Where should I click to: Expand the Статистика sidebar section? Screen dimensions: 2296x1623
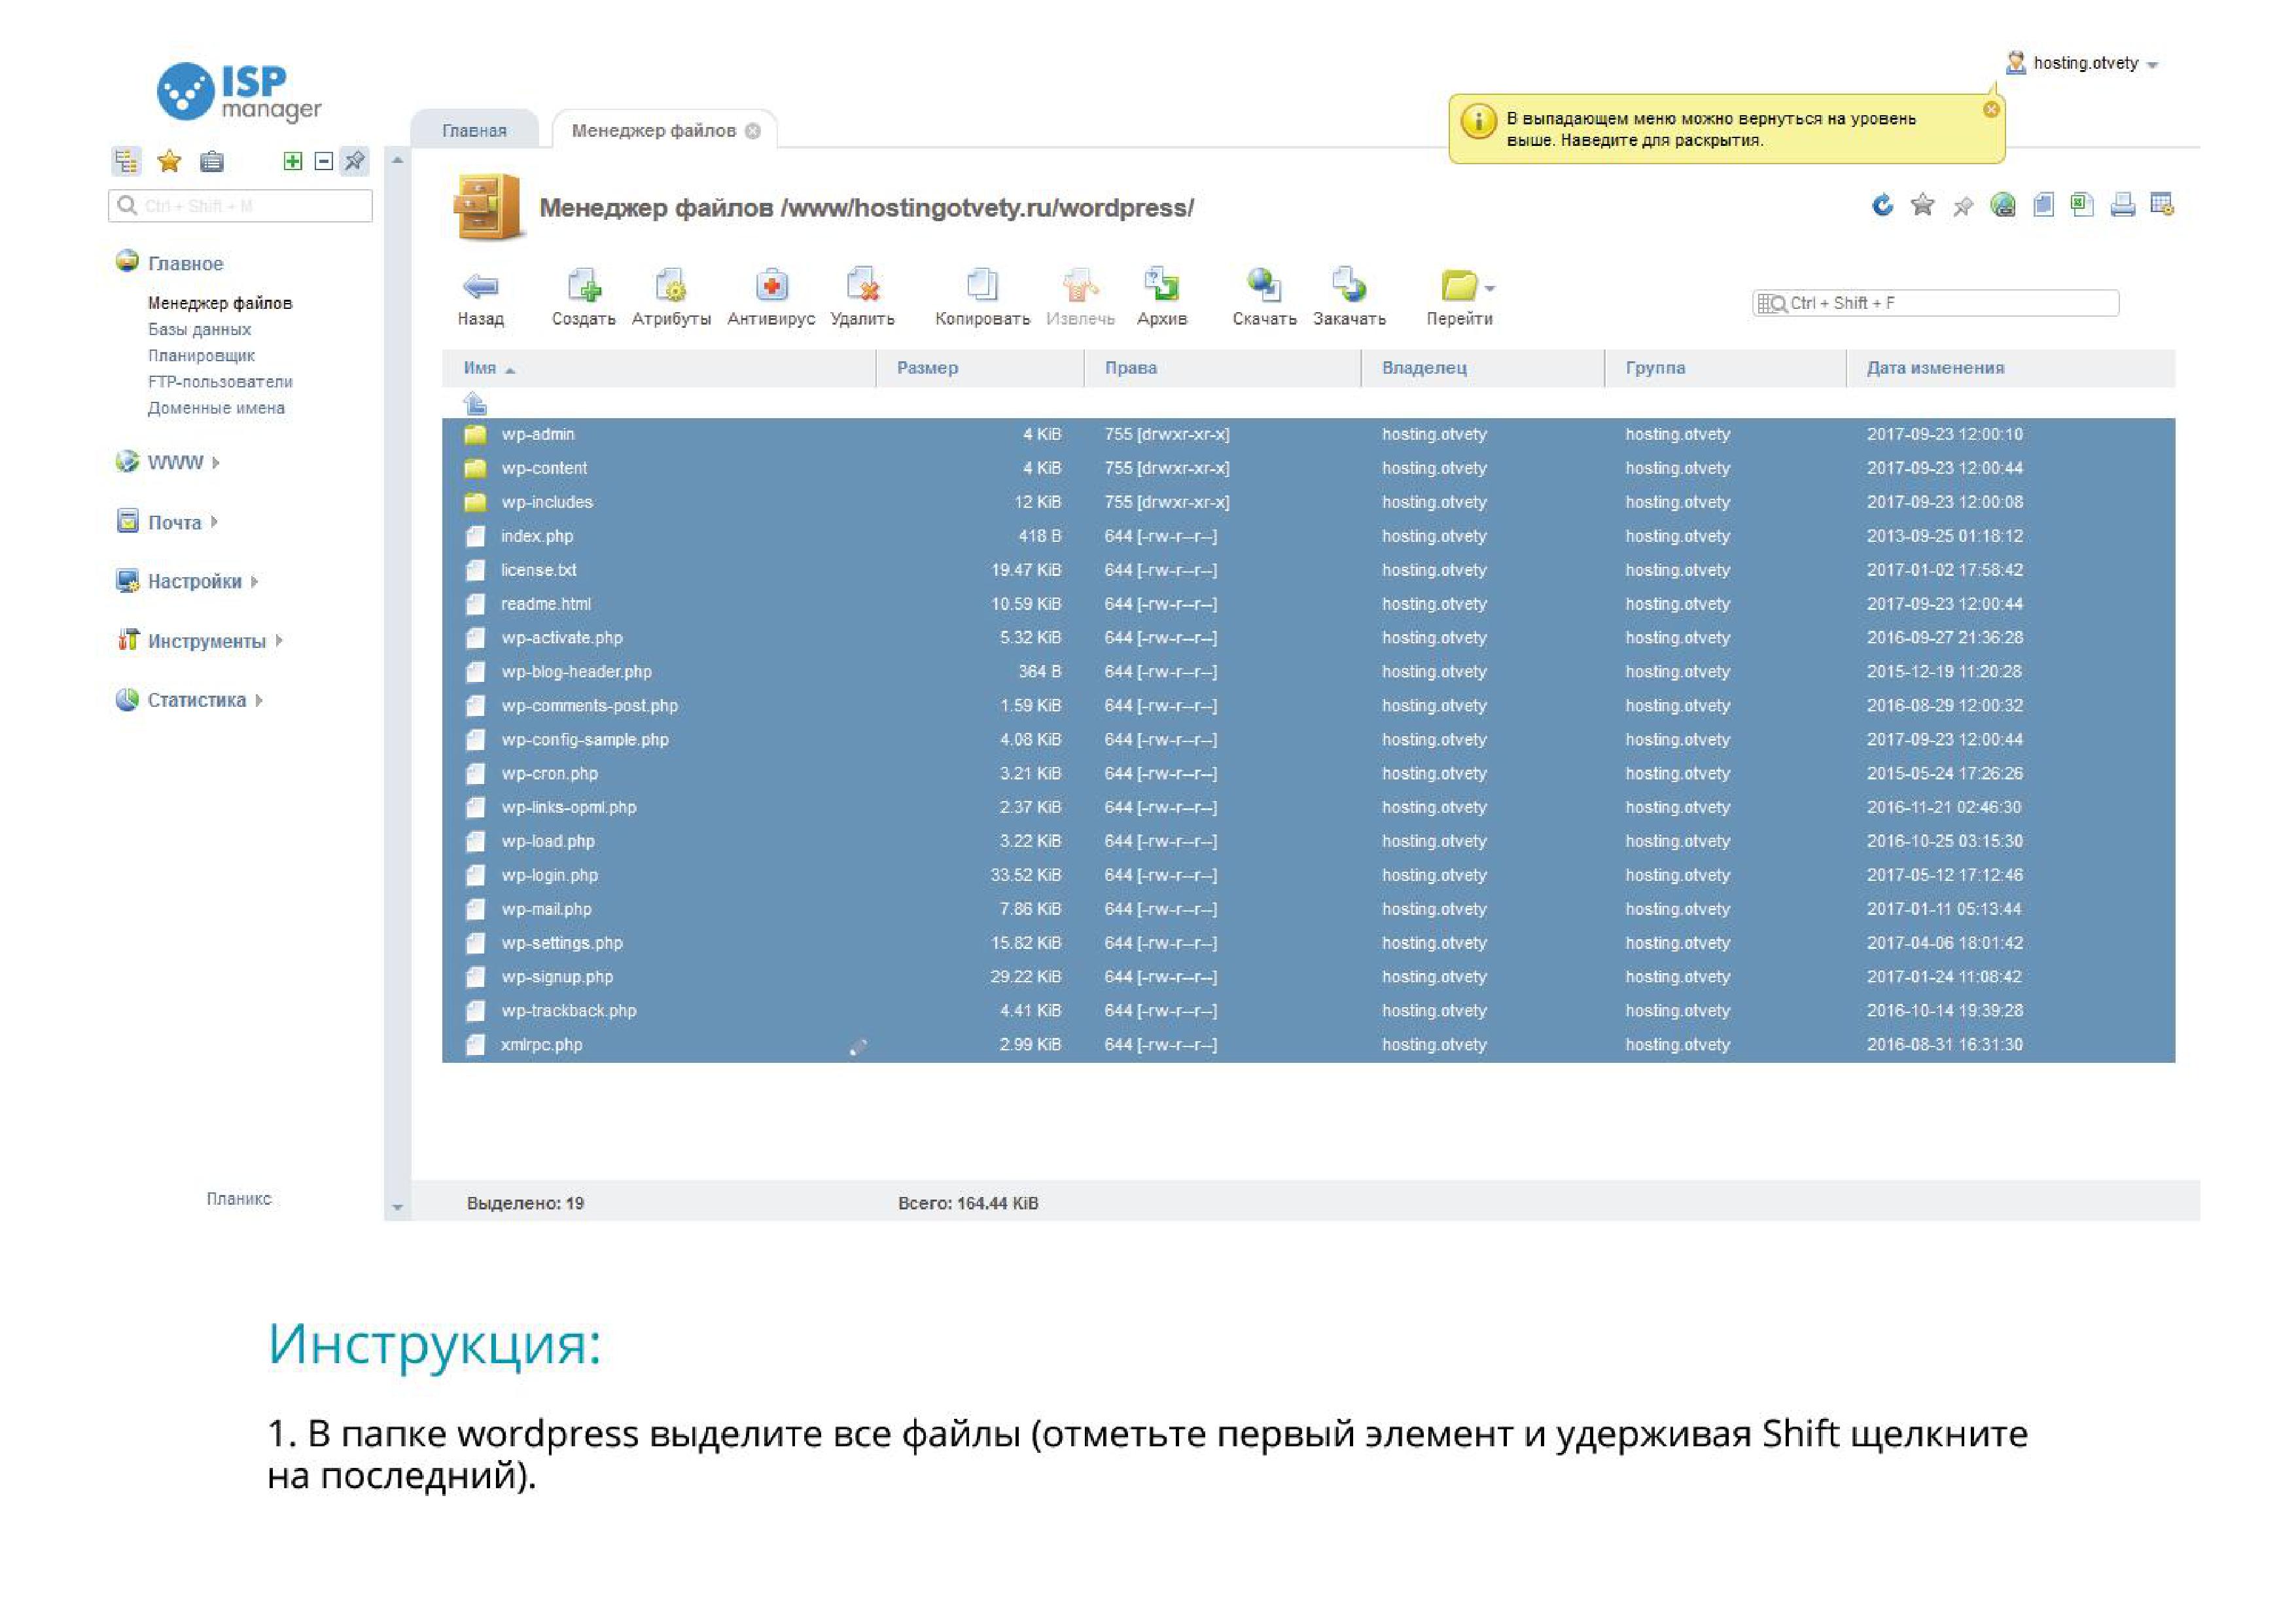[189, 700]
